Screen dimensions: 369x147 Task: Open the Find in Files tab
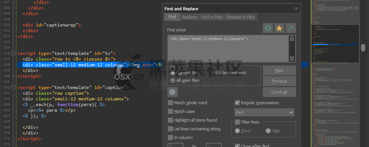(212, 17)
